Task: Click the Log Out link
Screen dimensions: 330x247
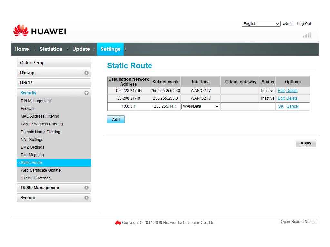Action: point(304,24)
